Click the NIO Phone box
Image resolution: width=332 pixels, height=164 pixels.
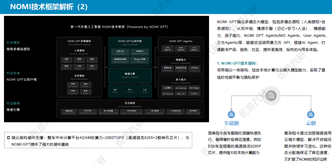click(168, 94)
